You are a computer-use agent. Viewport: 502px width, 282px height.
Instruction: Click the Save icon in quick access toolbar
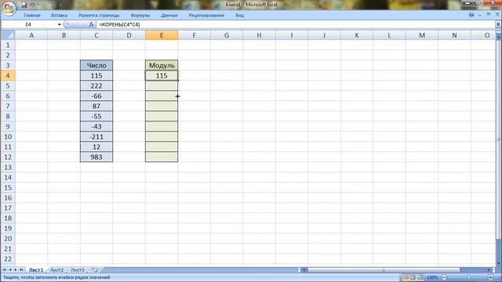tap(24, 5)
